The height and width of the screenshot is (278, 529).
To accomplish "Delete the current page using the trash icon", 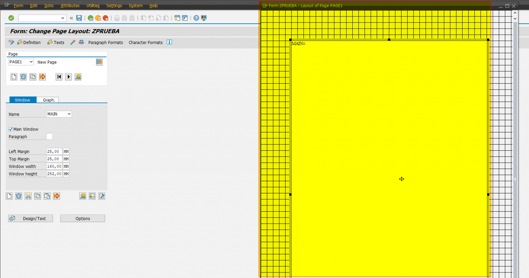I will [x=23, y=77].
